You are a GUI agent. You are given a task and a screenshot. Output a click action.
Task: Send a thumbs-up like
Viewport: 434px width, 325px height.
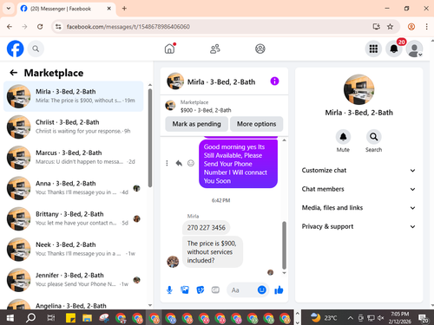279,289
